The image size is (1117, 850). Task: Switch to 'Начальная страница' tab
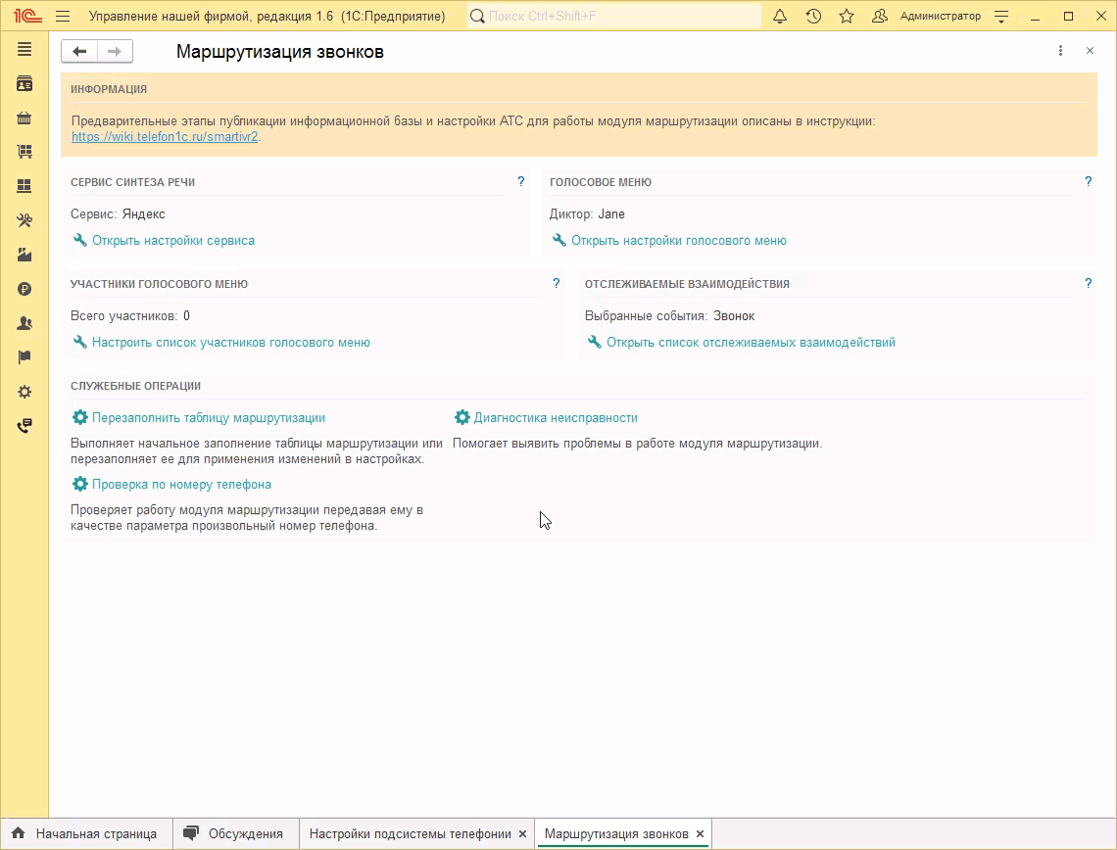point(96,834)
